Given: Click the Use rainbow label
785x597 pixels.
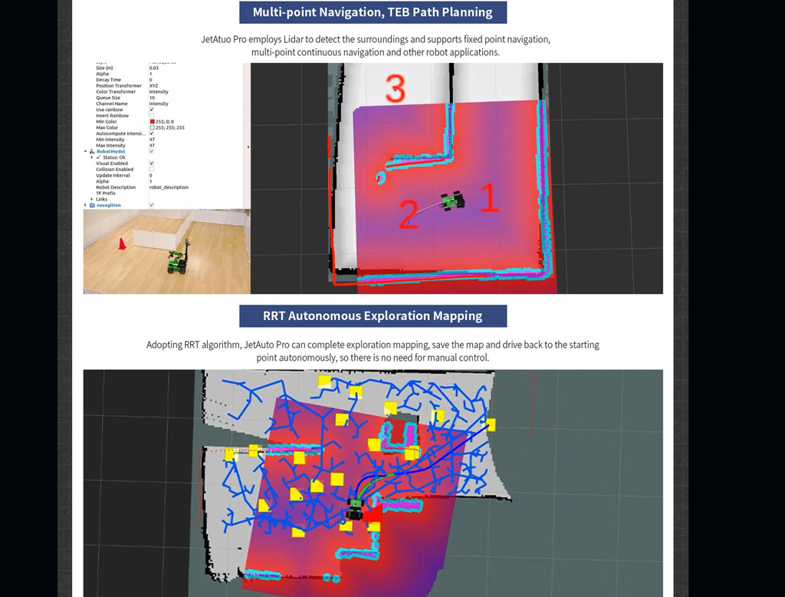Looking at the screenshot, I should tap(109, 110).
